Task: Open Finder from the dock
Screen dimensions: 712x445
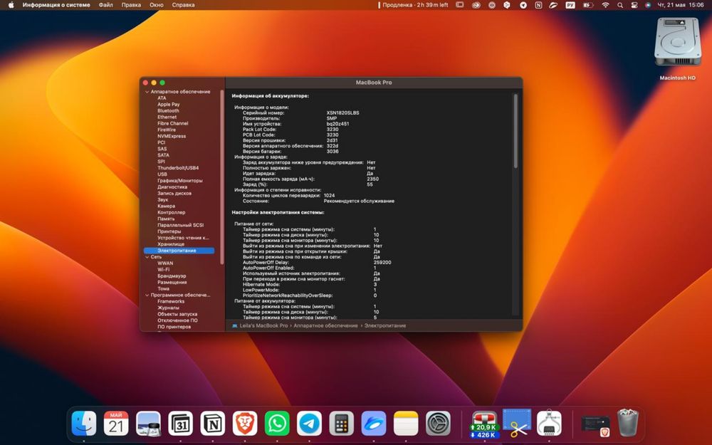Action: coord(84,423)
